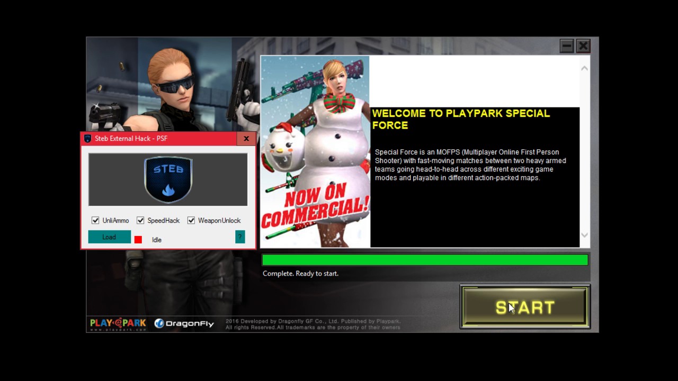
Task: Click the green update progress bar
Action: pyautogui.click(x=425, y=260)
